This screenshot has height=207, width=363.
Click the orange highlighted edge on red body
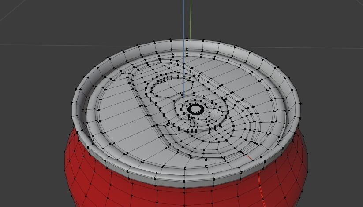[x=261, y=189]
